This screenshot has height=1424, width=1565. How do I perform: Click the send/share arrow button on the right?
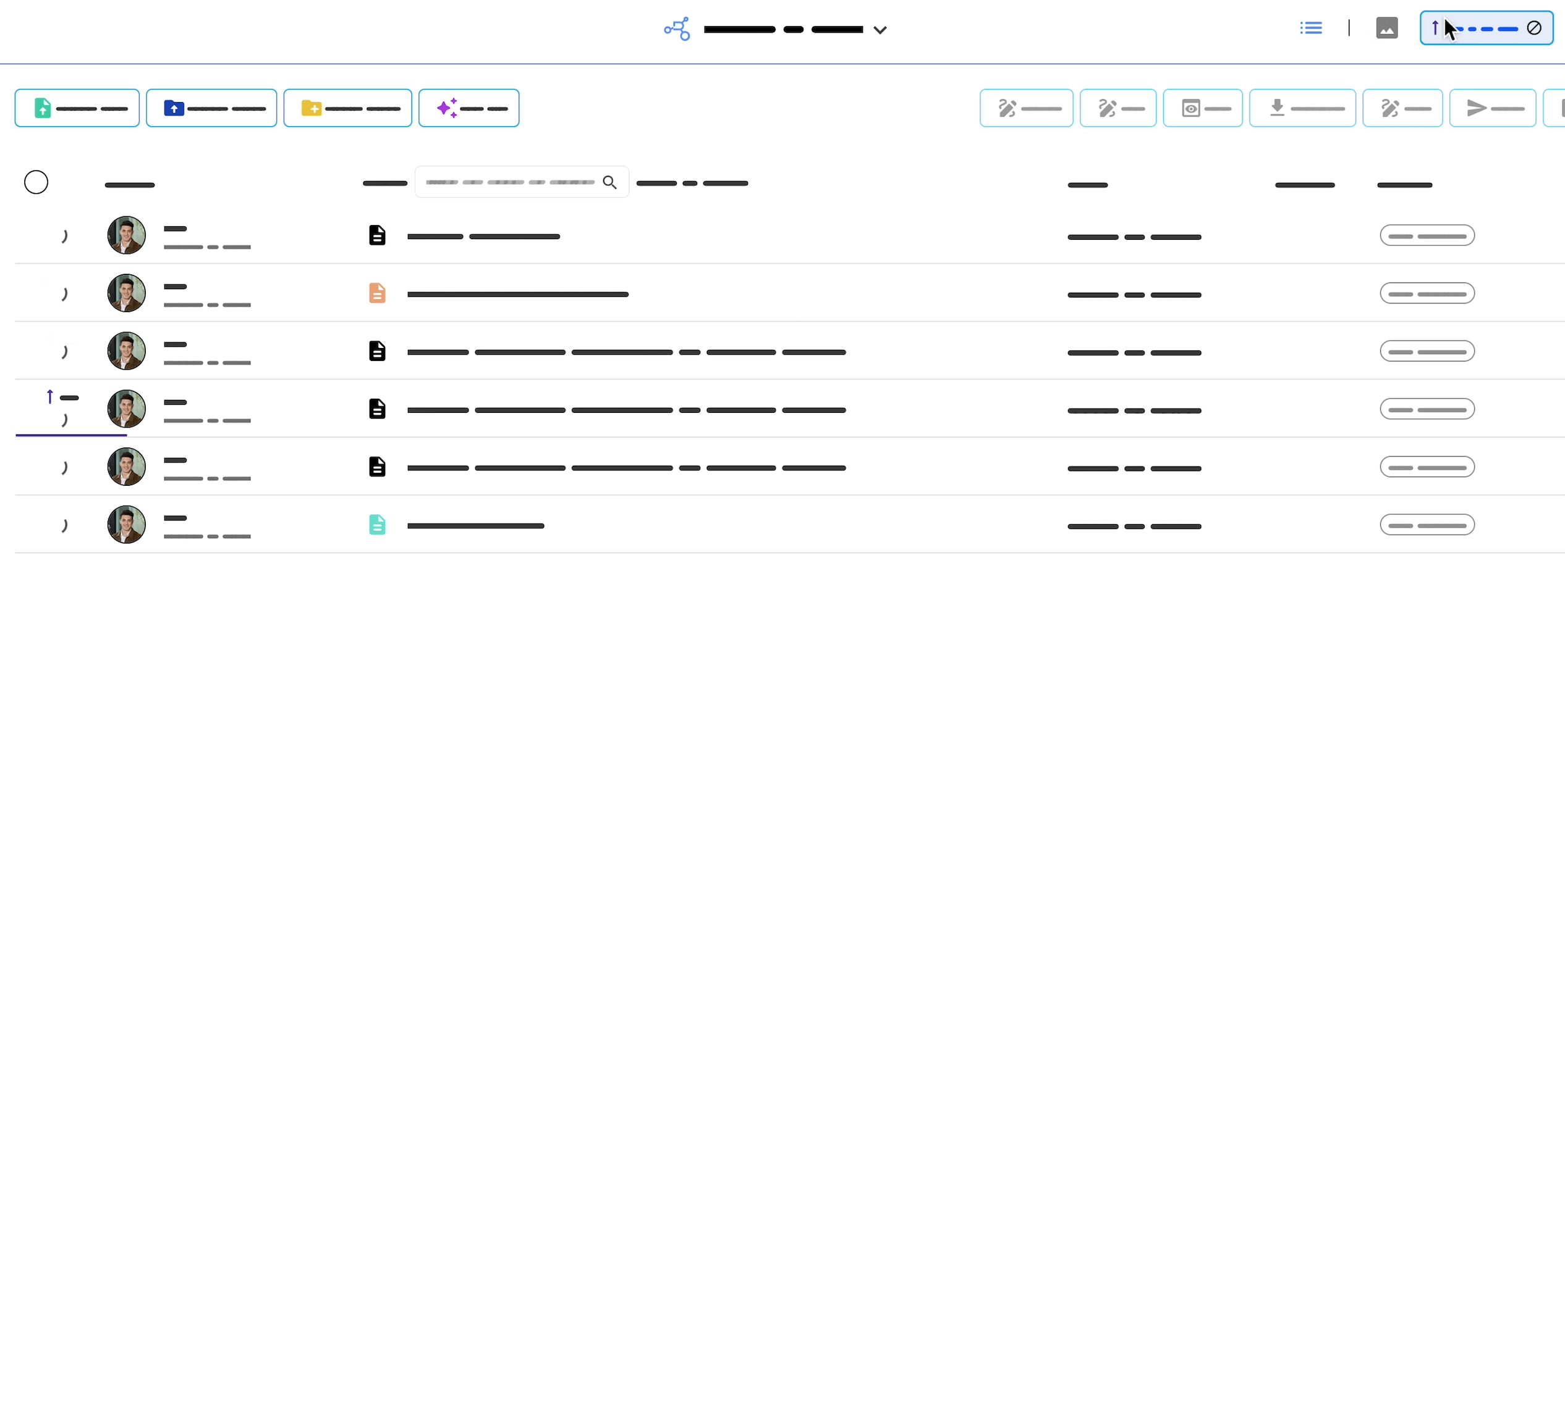tap(1491, 108)
